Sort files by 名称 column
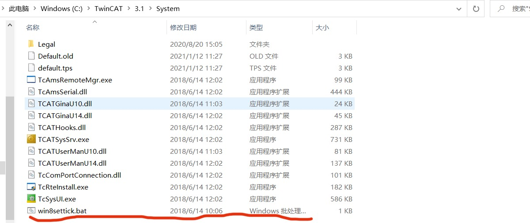This screenshot has height=223, width=530. click(x=33, y=27)
